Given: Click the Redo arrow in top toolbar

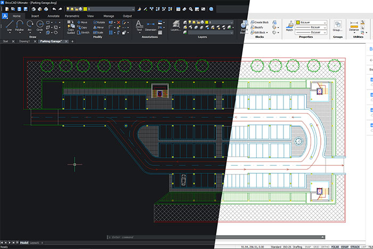Looking at the screenshot, I should pos(60,9).
